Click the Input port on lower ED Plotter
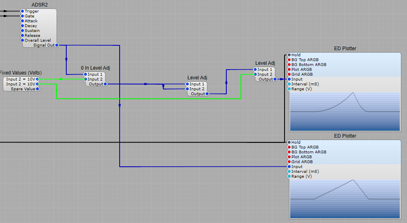407x223 pixels. 289,167
